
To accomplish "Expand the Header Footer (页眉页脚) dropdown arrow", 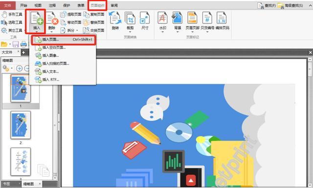I will [x=192, y=32].
